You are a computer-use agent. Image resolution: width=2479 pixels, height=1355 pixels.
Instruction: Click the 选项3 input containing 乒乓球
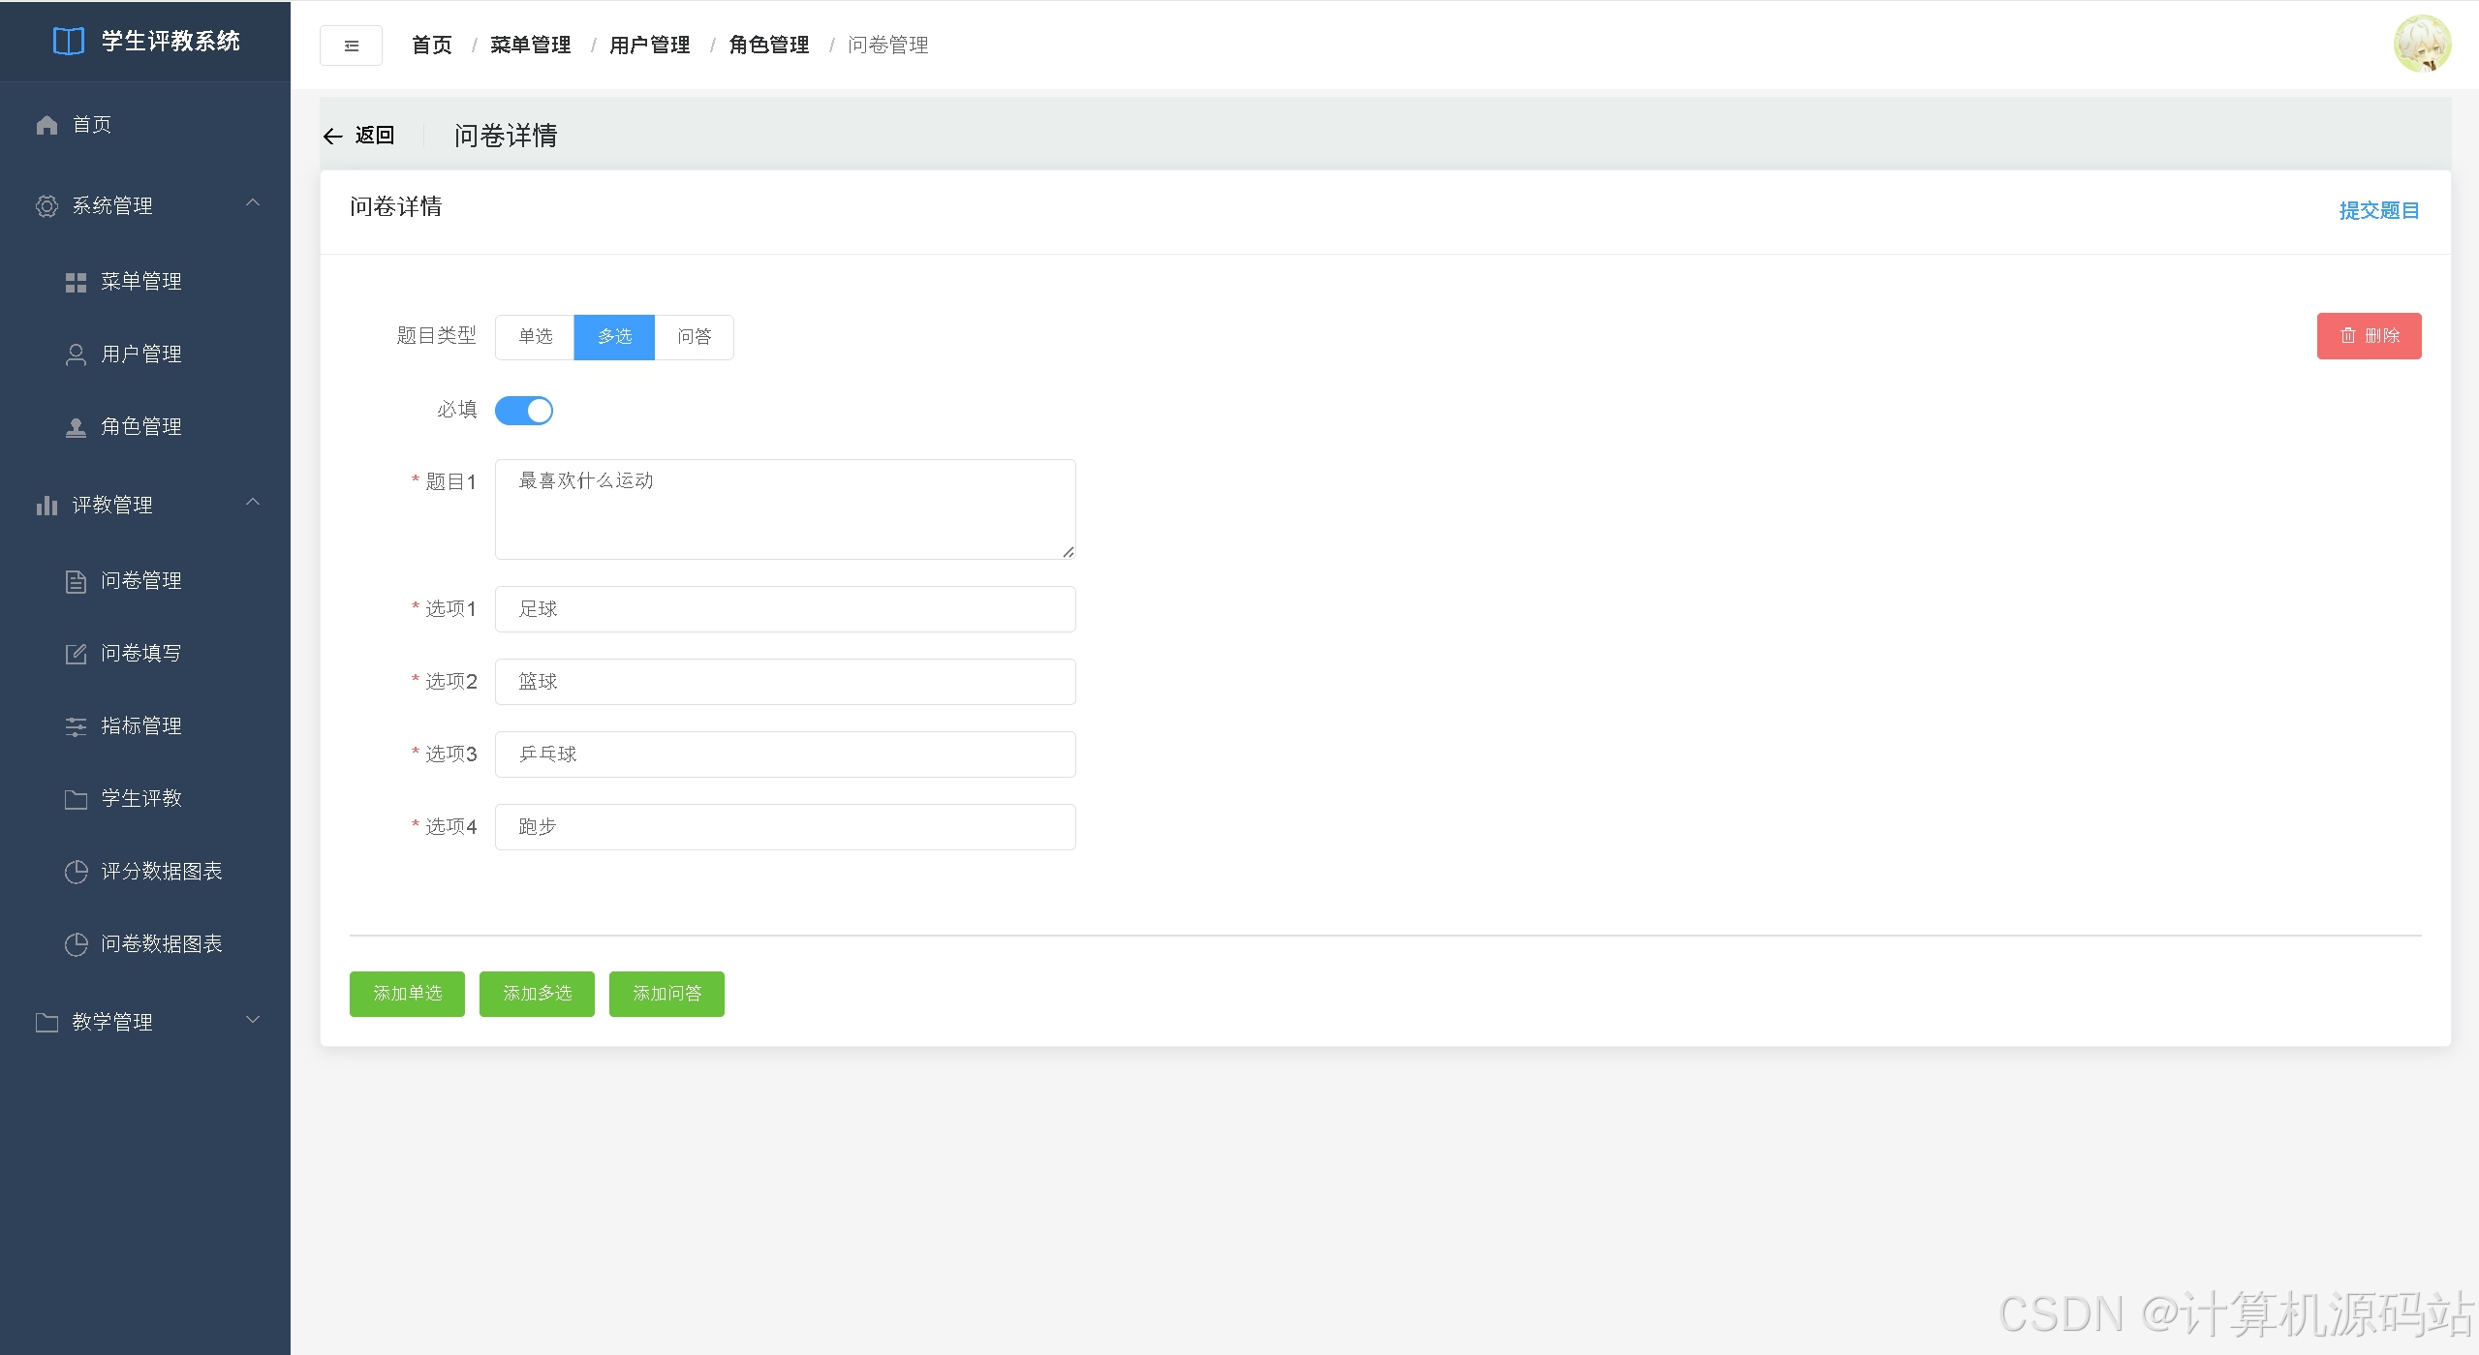pyautogui.click(x=786, y=754)
